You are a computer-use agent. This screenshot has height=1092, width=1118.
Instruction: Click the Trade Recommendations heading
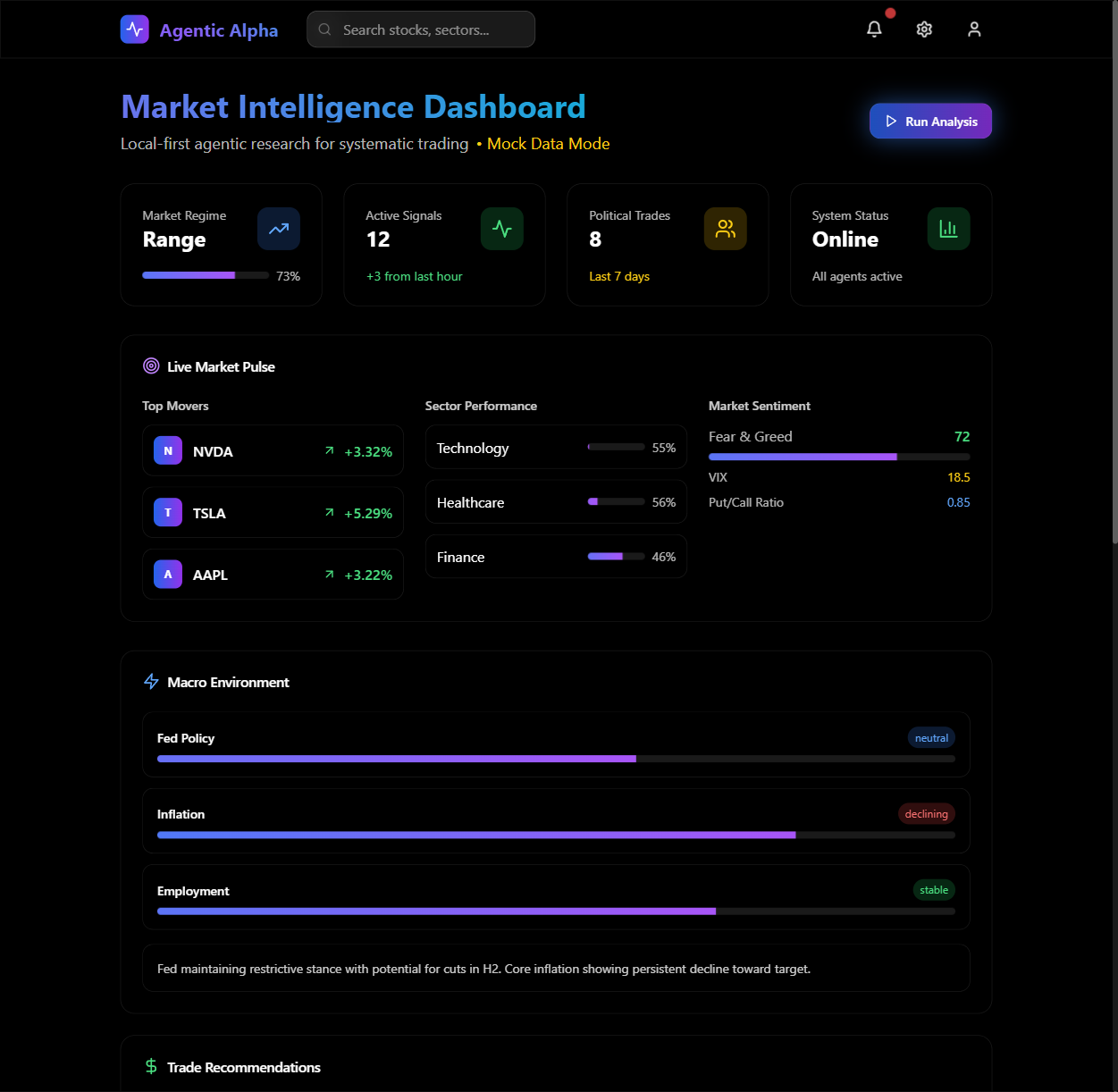click(244, 1067)
